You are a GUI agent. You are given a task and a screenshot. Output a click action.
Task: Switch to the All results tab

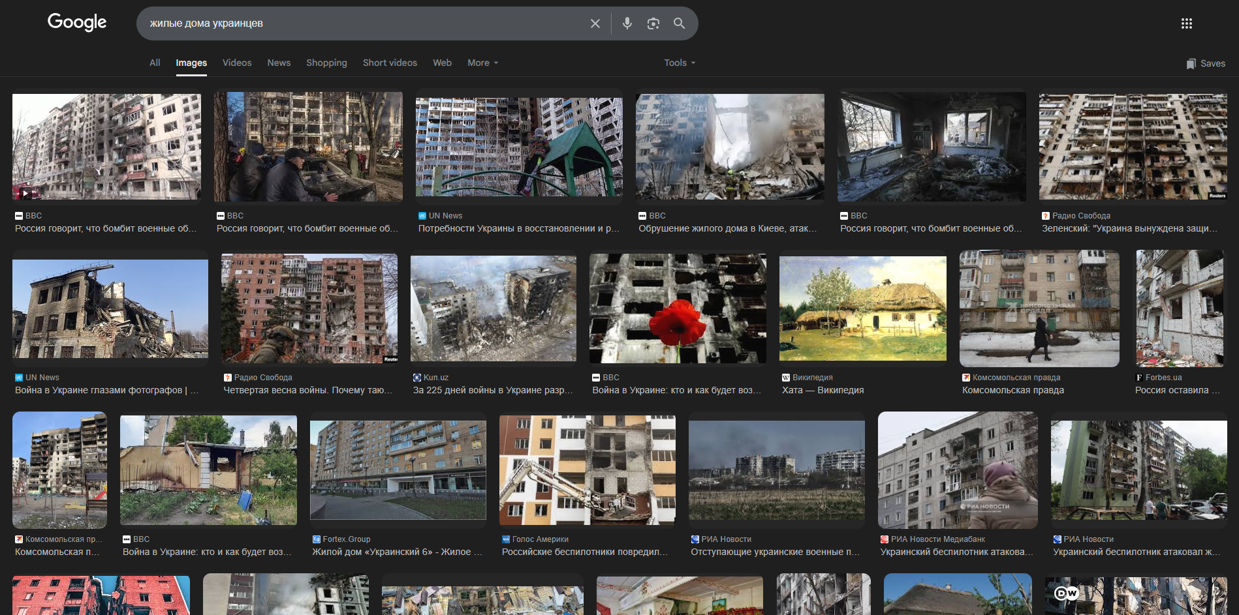155,63
